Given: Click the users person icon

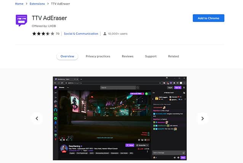Looking at the screenshot, I should (105, 34).
